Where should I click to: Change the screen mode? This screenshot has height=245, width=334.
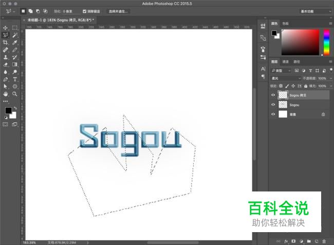click(15, 124)
